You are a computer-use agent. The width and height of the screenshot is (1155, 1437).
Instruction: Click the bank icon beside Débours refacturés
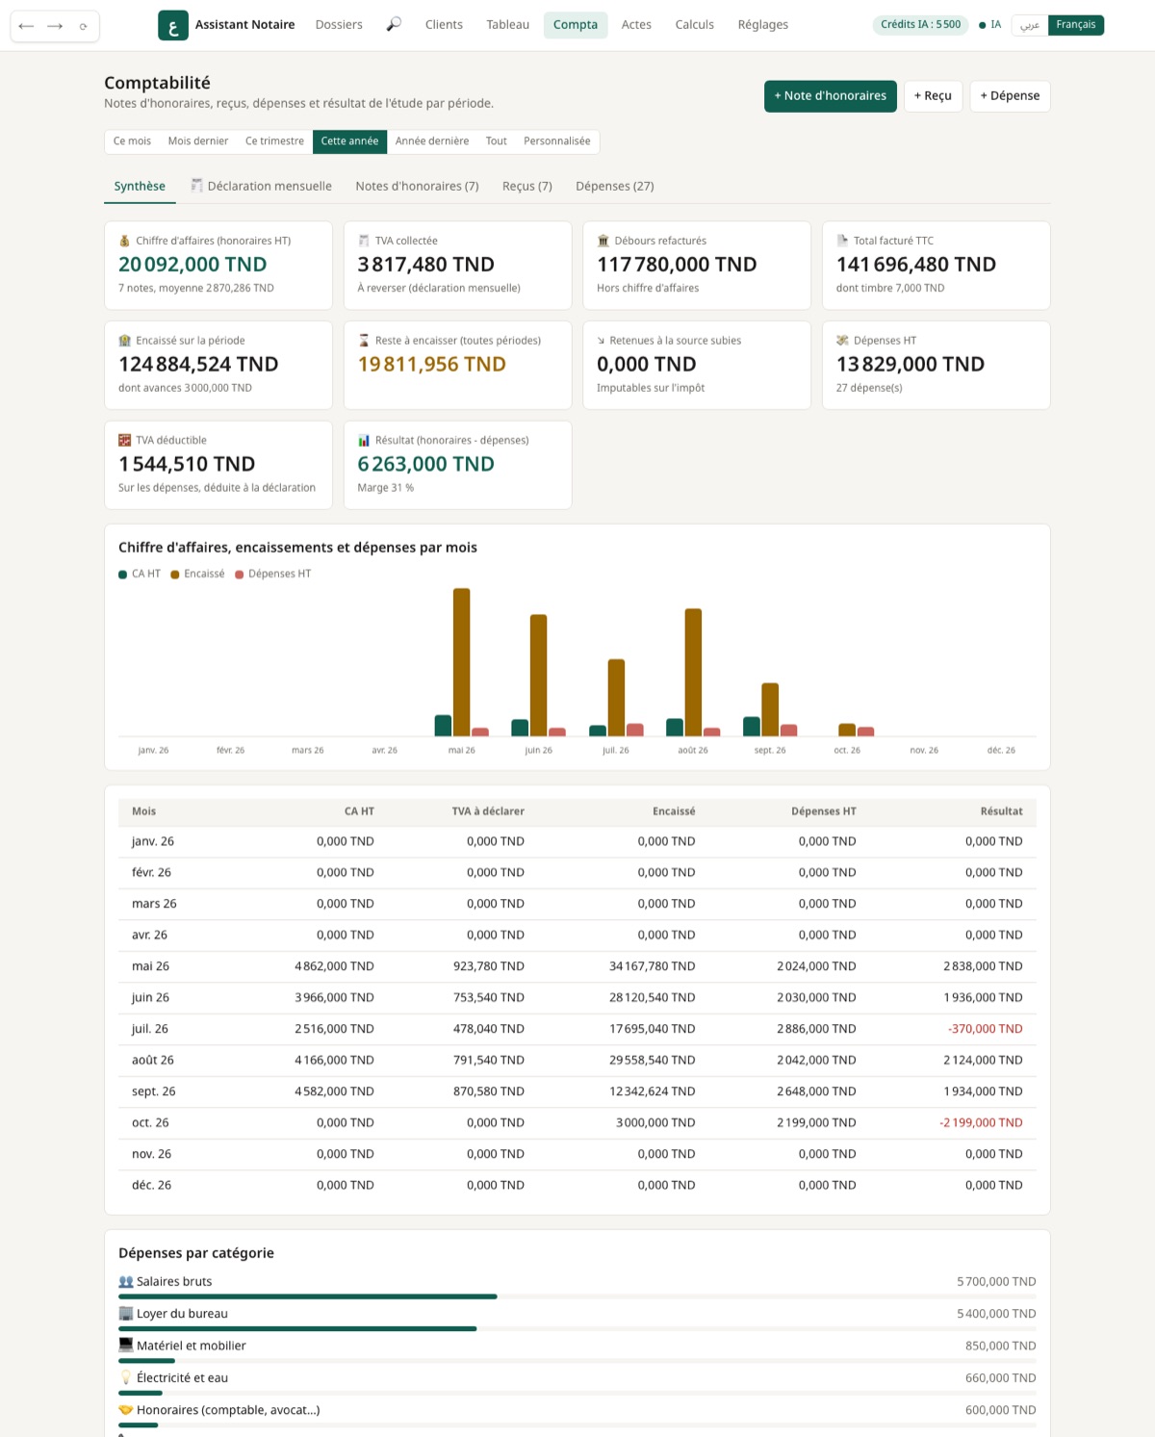coord(603,241)
